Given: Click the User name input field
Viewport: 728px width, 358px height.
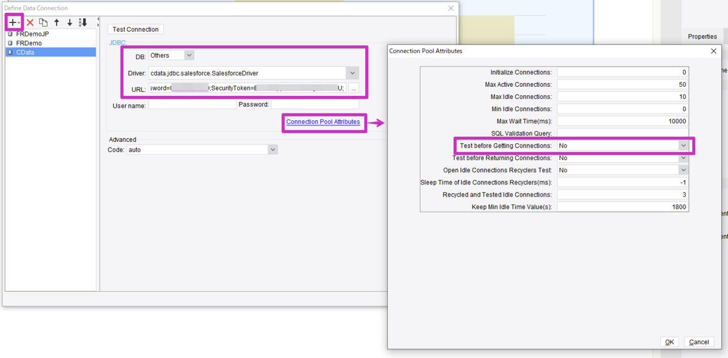Looking at the screenshot, I should [192, 104].
